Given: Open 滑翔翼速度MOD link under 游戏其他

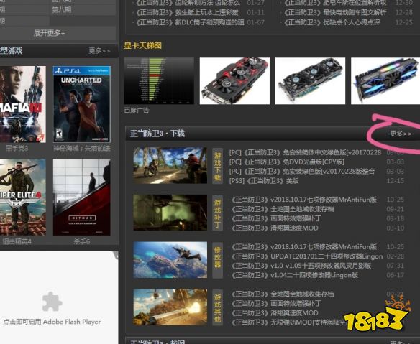Looking at the screenshot, I should [x=275, y=313].
